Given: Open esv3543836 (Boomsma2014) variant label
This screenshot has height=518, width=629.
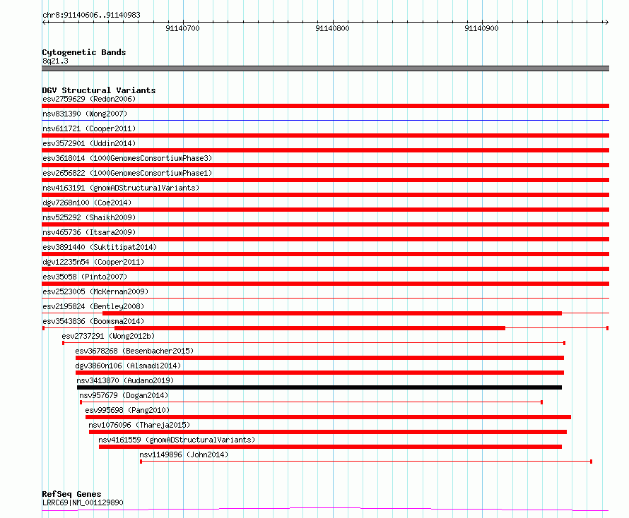Looking at the screenshot, I should pos(93,321).
